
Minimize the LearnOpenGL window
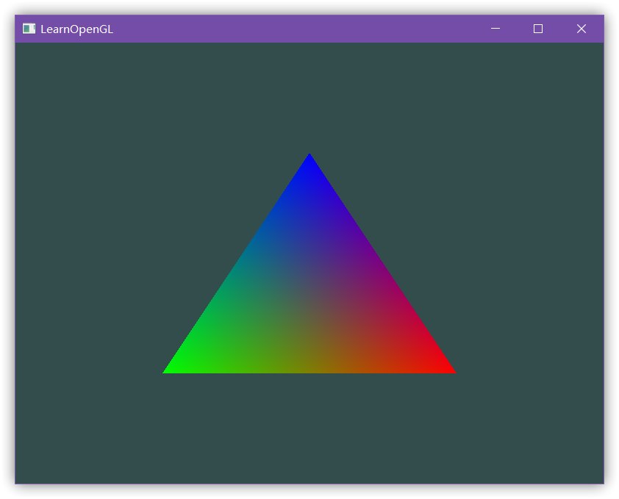click(495, 29)
